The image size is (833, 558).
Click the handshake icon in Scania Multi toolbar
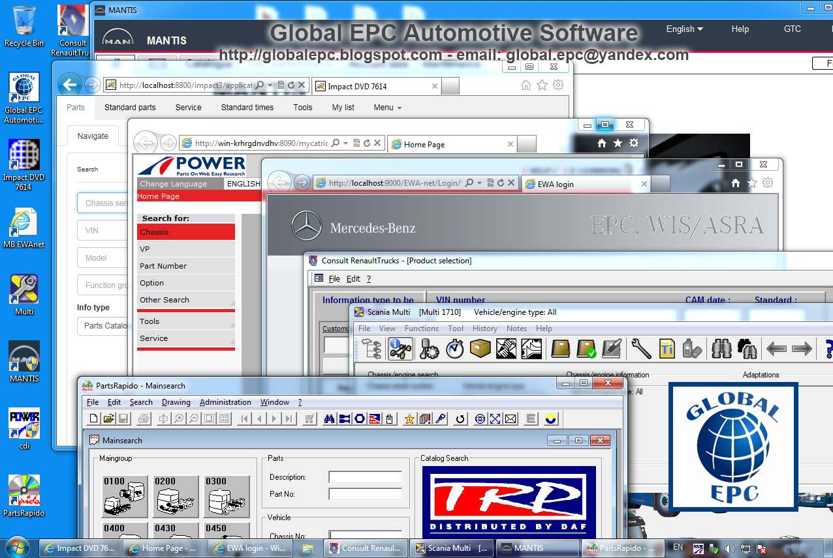pyautogui.click(x=507, y=349)
